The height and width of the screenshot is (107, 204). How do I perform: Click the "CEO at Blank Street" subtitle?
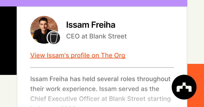tap(96, 36)
